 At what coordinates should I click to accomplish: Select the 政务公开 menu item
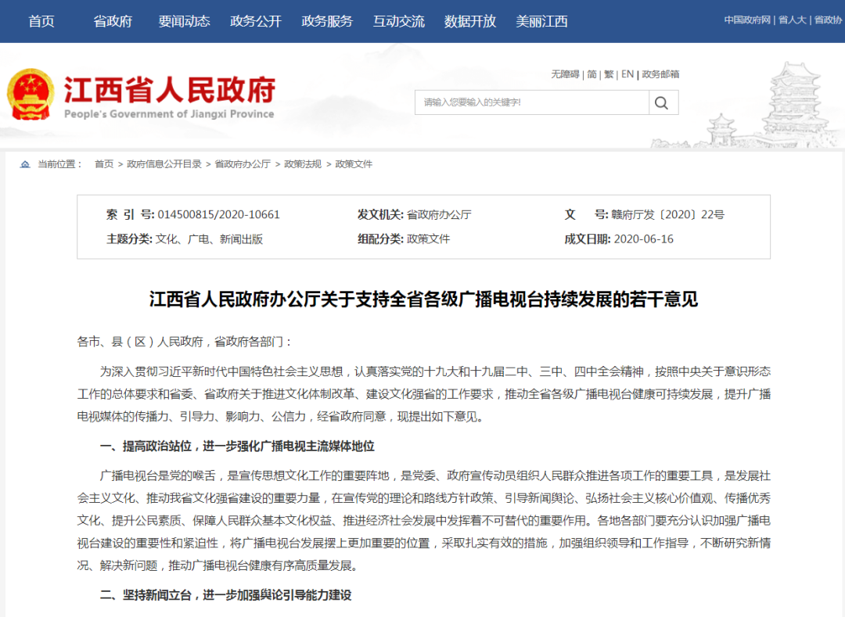[x=255, y=21]
